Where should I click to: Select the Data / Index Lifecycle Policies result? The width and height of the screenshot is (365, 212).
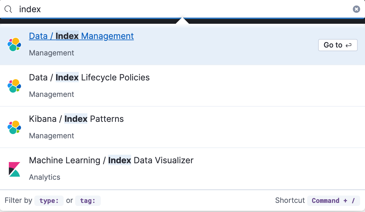click(x=89, y=77)
